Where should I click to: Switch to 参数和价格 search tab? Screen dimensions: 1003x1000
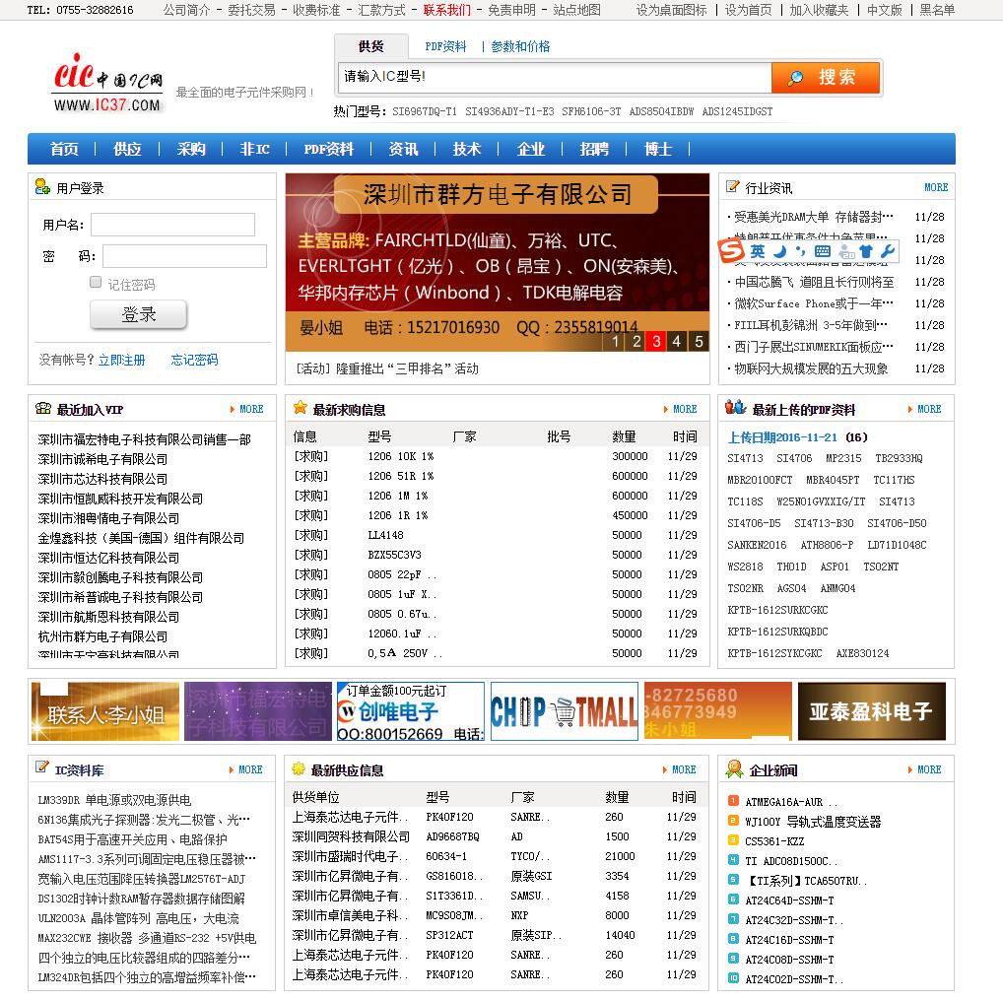click(520, 46)
